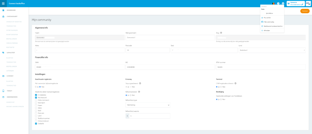This screenshot has width=312, height=134.
Task: Open Overzicht kaarten in sidebar
Action: pyautogui.click(x=14, y=22)
